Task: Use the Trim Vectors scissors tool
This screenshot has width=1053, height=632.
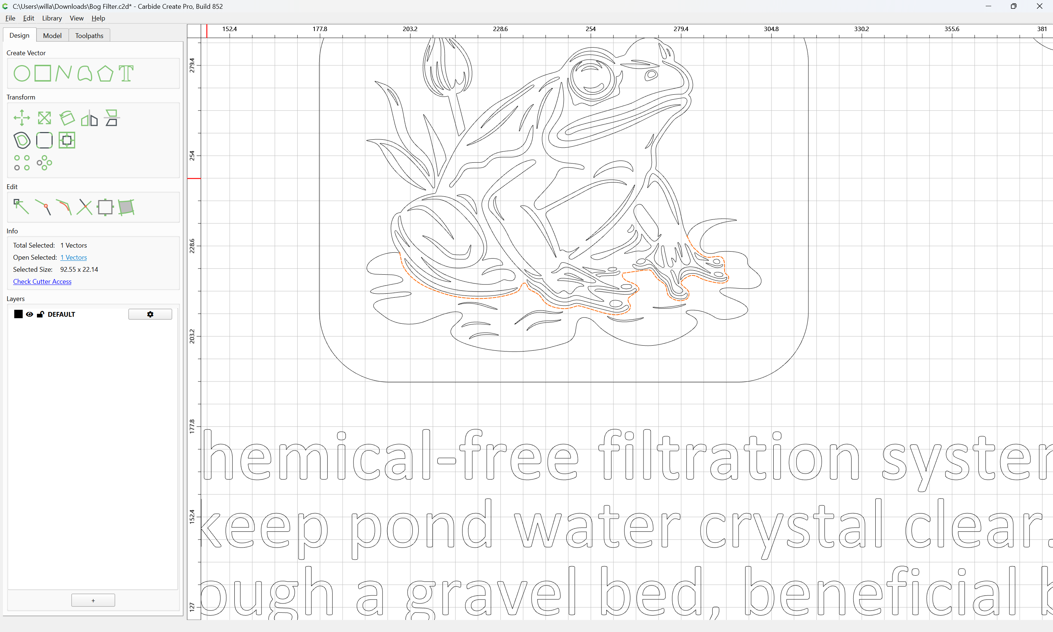Action: [84, 207]
